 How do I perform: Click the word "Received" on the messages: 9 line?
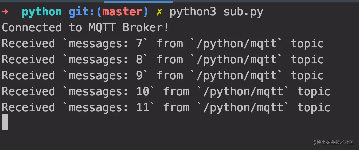point(28,76)
